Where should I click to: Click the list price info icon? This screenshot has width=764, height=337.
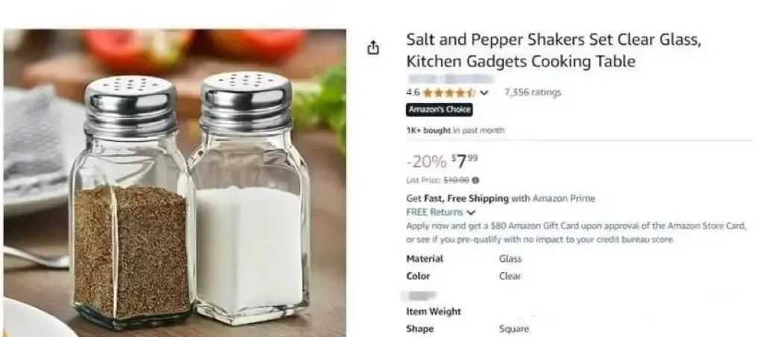475,180
